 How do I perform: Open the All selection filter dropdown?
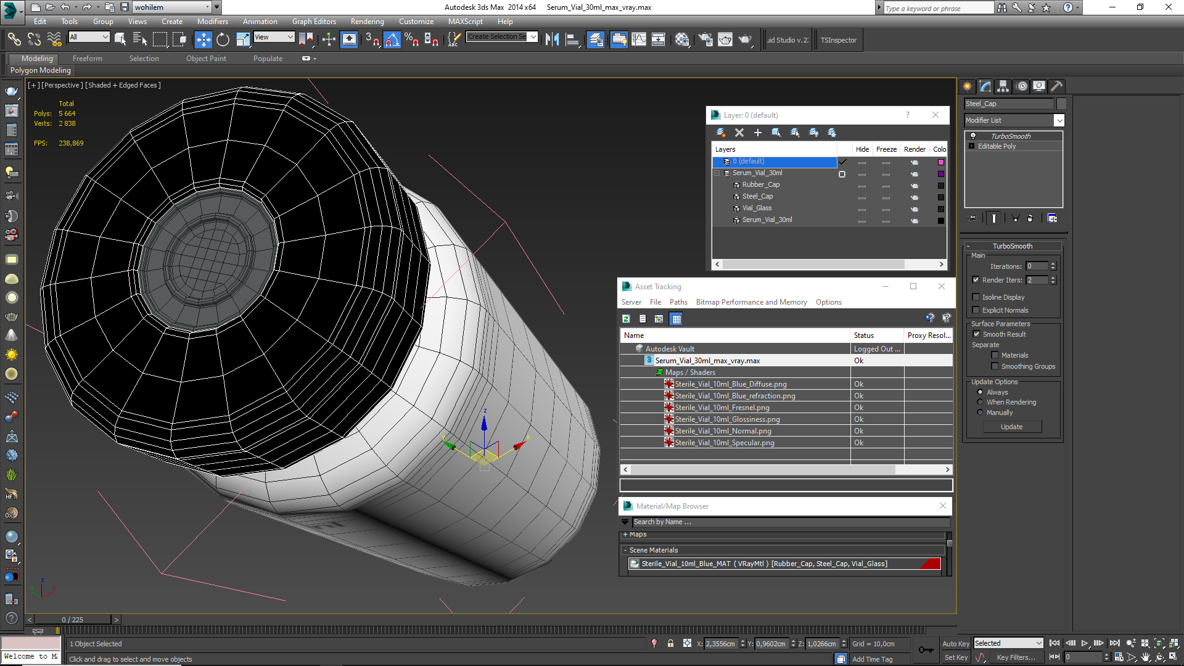pos(89,37)
